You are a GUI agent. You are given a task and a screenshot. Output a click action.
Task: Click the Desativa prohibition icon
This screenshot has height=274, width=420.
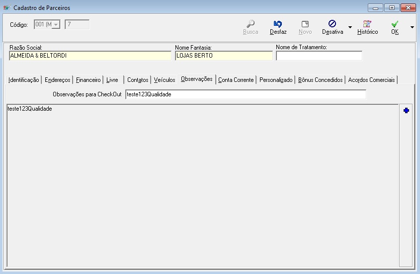[332, 24]
